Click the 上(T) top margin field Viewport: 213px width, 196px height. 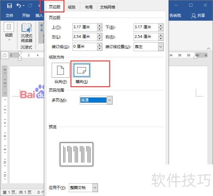click(85, 27)
